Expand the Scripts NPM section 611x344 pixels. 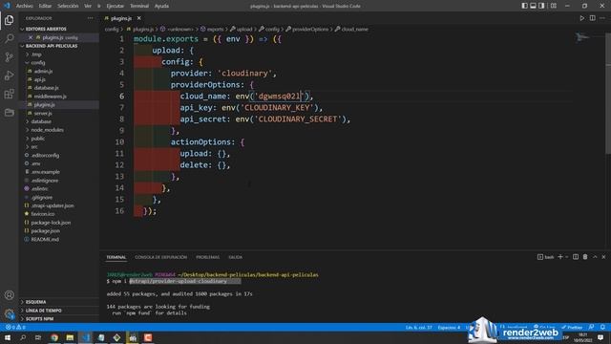coord(39,318)
